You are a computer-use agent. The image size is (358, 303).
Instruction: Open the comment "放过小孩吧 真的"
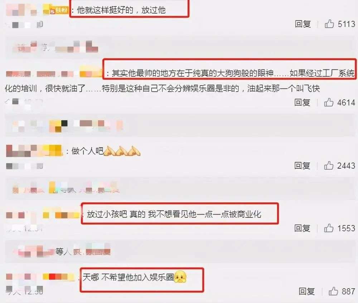click(x=174, y=214)
